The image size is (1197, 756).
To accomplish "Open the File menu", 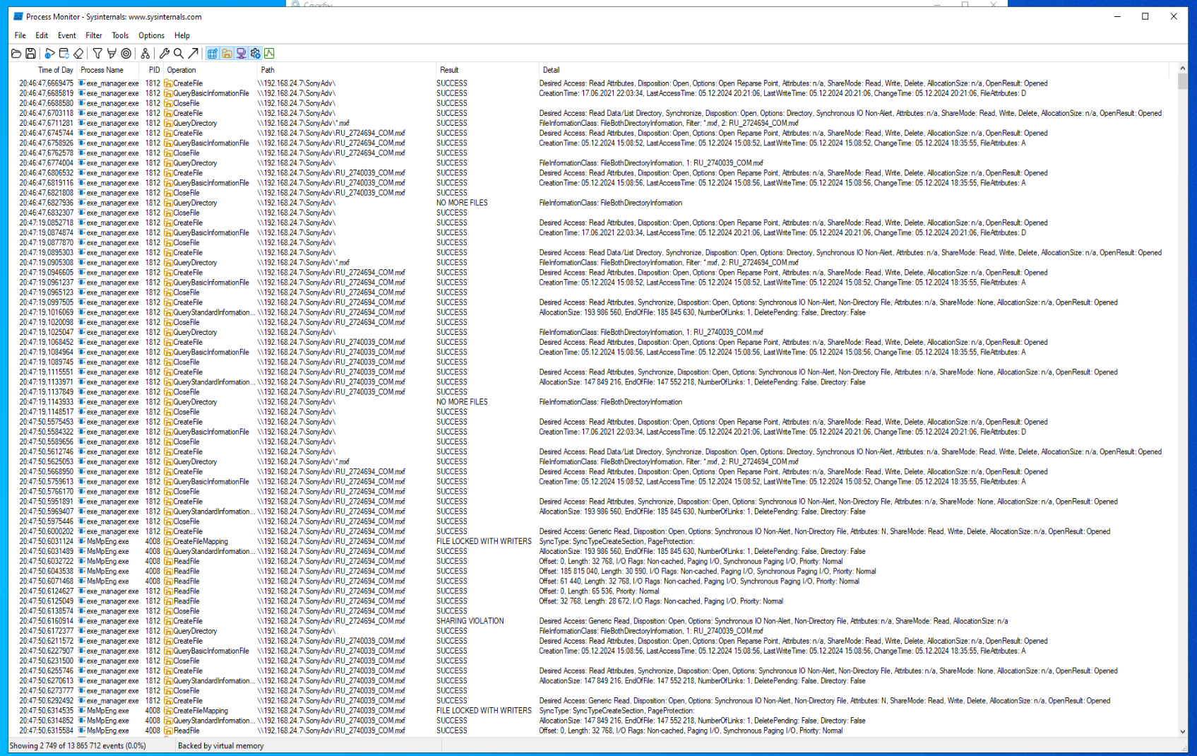I will click(20, 35).
